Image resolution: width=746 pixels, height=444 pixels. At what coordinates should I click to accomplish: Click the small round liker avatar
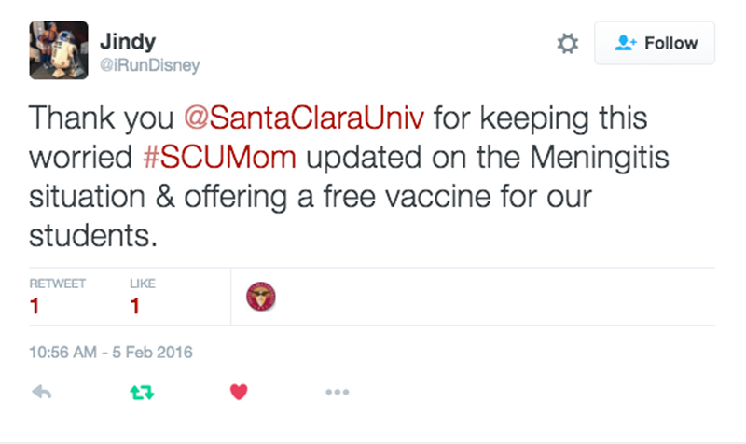[x=261, y=298]
